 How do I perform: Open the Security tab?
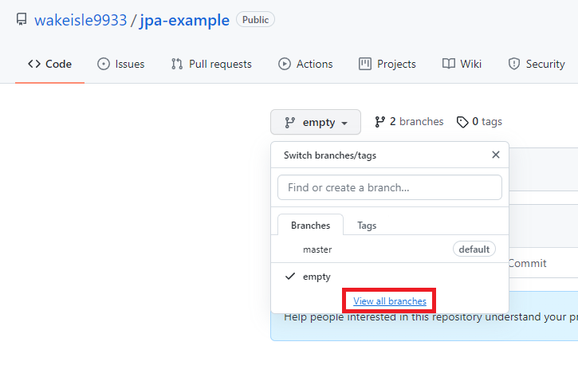tap(537, 64)
